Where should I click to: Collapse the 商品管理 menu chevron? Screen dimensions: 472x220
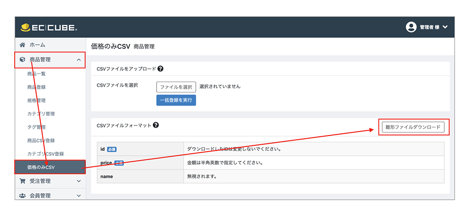pos(78,60)
